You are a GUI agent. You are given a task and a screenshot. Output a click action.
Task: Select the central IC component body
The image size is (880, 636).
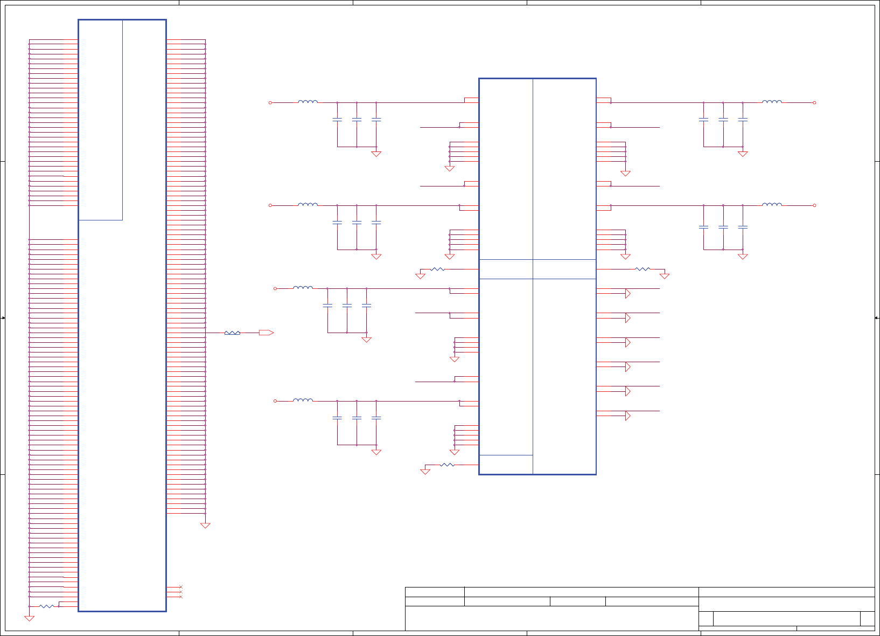pyautogui.click(x=537, y=276)
